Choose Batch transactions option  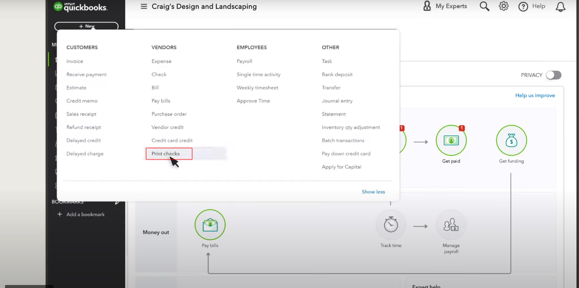(343, 140)
